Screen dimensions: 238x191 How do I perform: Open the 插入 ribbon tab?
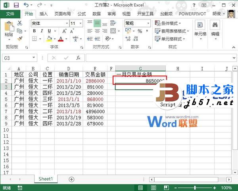(44, 14)
